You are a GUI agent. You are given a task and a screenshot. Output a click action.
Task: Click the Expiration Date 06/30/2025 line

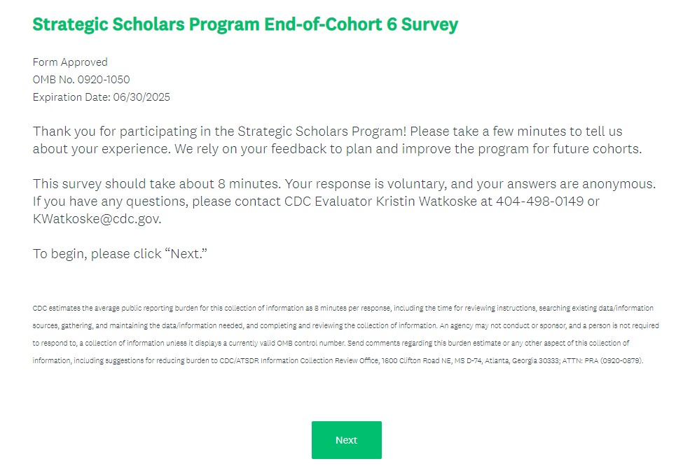tap(102, 97)
